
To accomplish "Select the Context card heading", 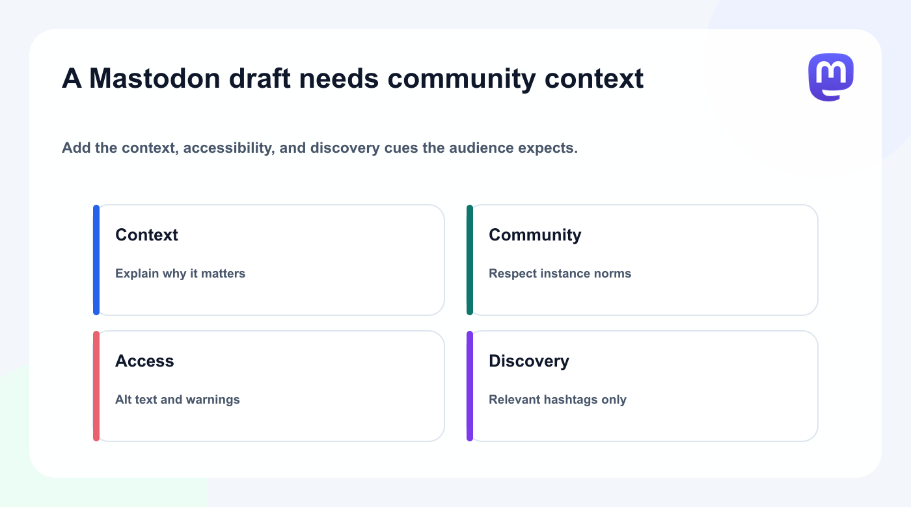I will point(146,235).
